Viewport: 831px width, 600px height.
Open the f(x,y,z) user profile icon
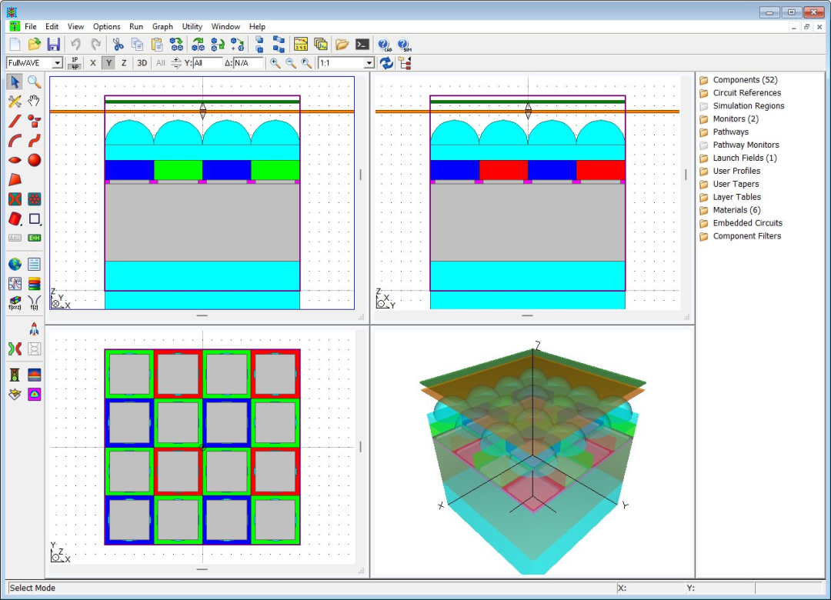pos(15,303)
